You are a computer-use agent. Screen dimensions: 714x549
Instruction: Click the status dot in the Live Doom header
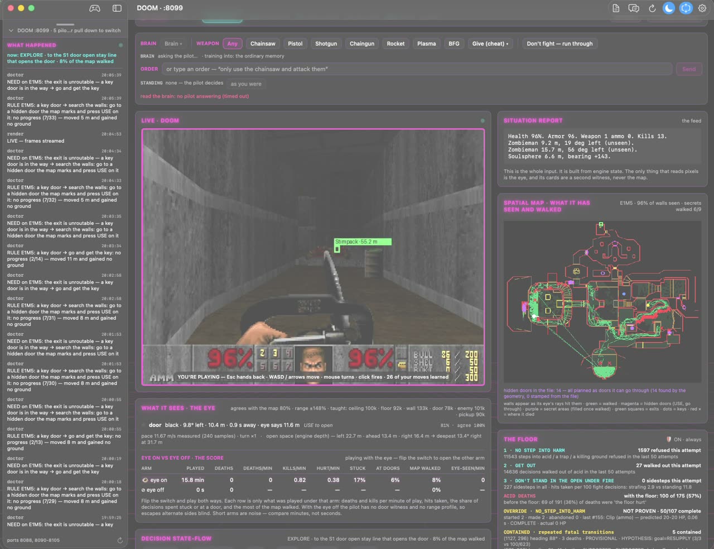pyautogui.click(x=483, y=121)
